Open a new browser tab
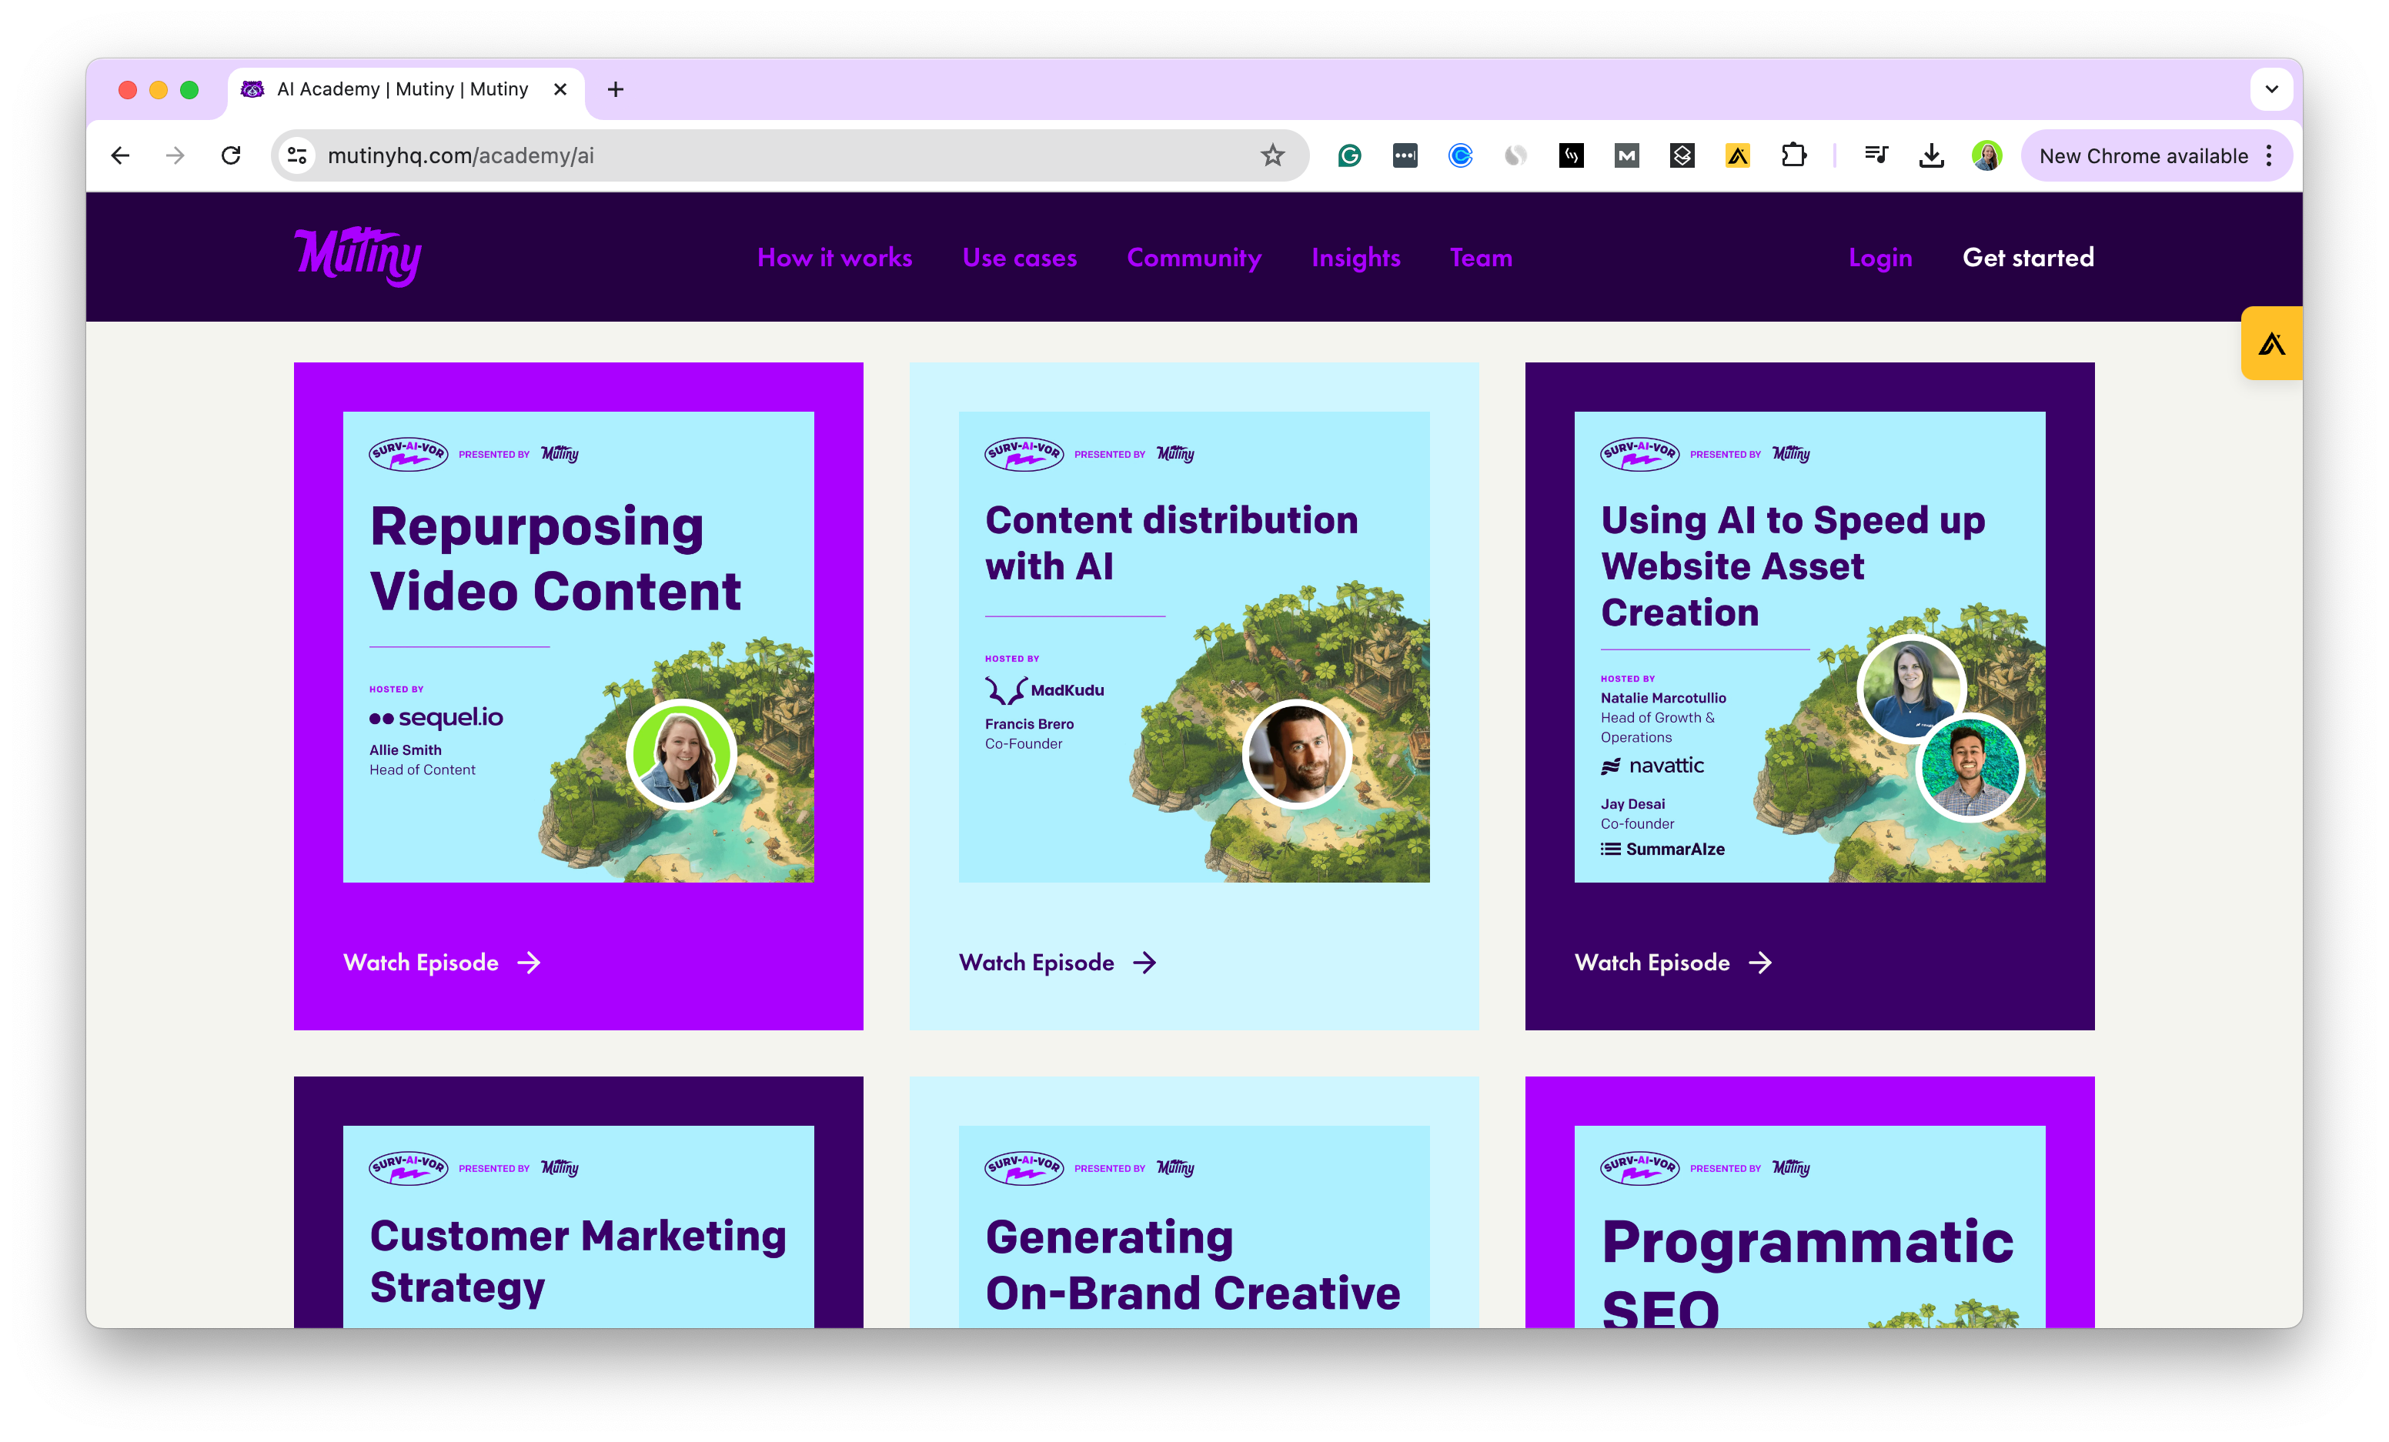This screenshot has height=1442, width=2389. pos(616,89)
